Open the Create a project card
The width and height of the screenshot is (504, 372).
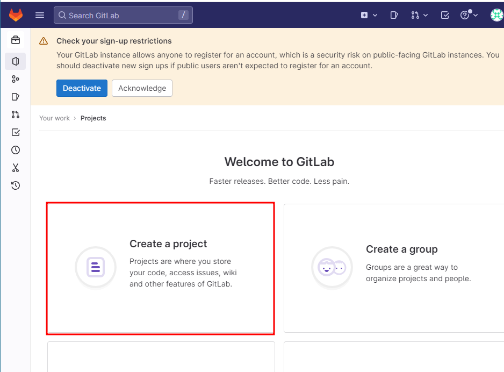[x=161, y=268]
